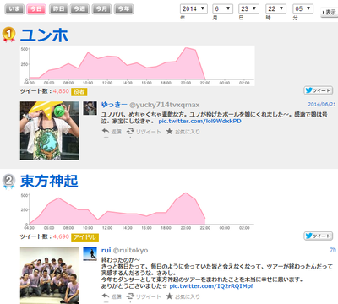
Task: Click the 東方神起 tweet count chart
Action: 138,211
